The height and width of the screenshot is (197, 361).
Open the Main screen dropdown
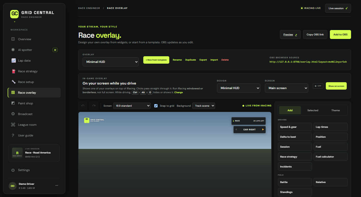click(x=287, y=88)
